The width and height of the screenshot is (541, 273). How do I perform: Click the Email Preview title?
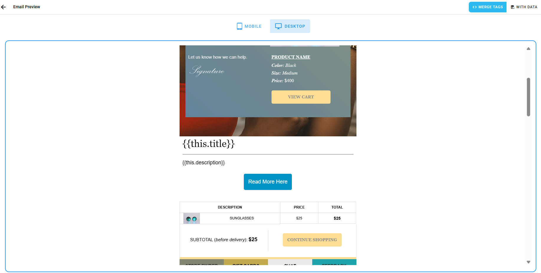[27, 7]
